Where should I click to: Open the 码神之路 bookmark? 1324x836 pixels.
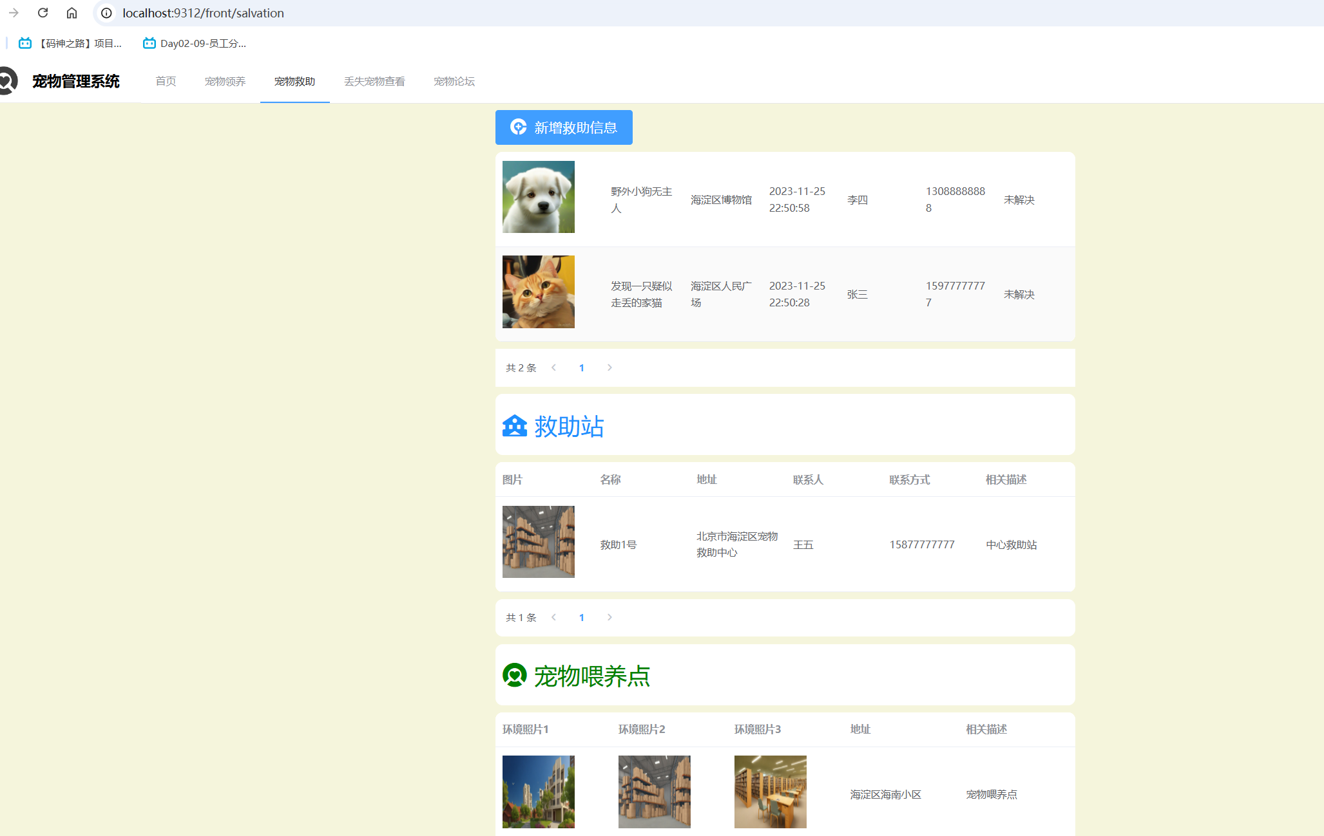[70, 43]
